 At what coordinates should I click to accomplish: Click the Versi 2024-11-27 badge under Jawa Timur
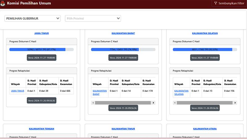[41, 58]
